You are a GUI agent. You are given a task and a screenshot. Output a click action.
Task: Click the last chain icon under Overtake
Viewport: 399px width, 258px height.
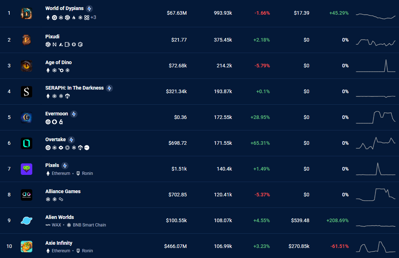coord(87,148)
